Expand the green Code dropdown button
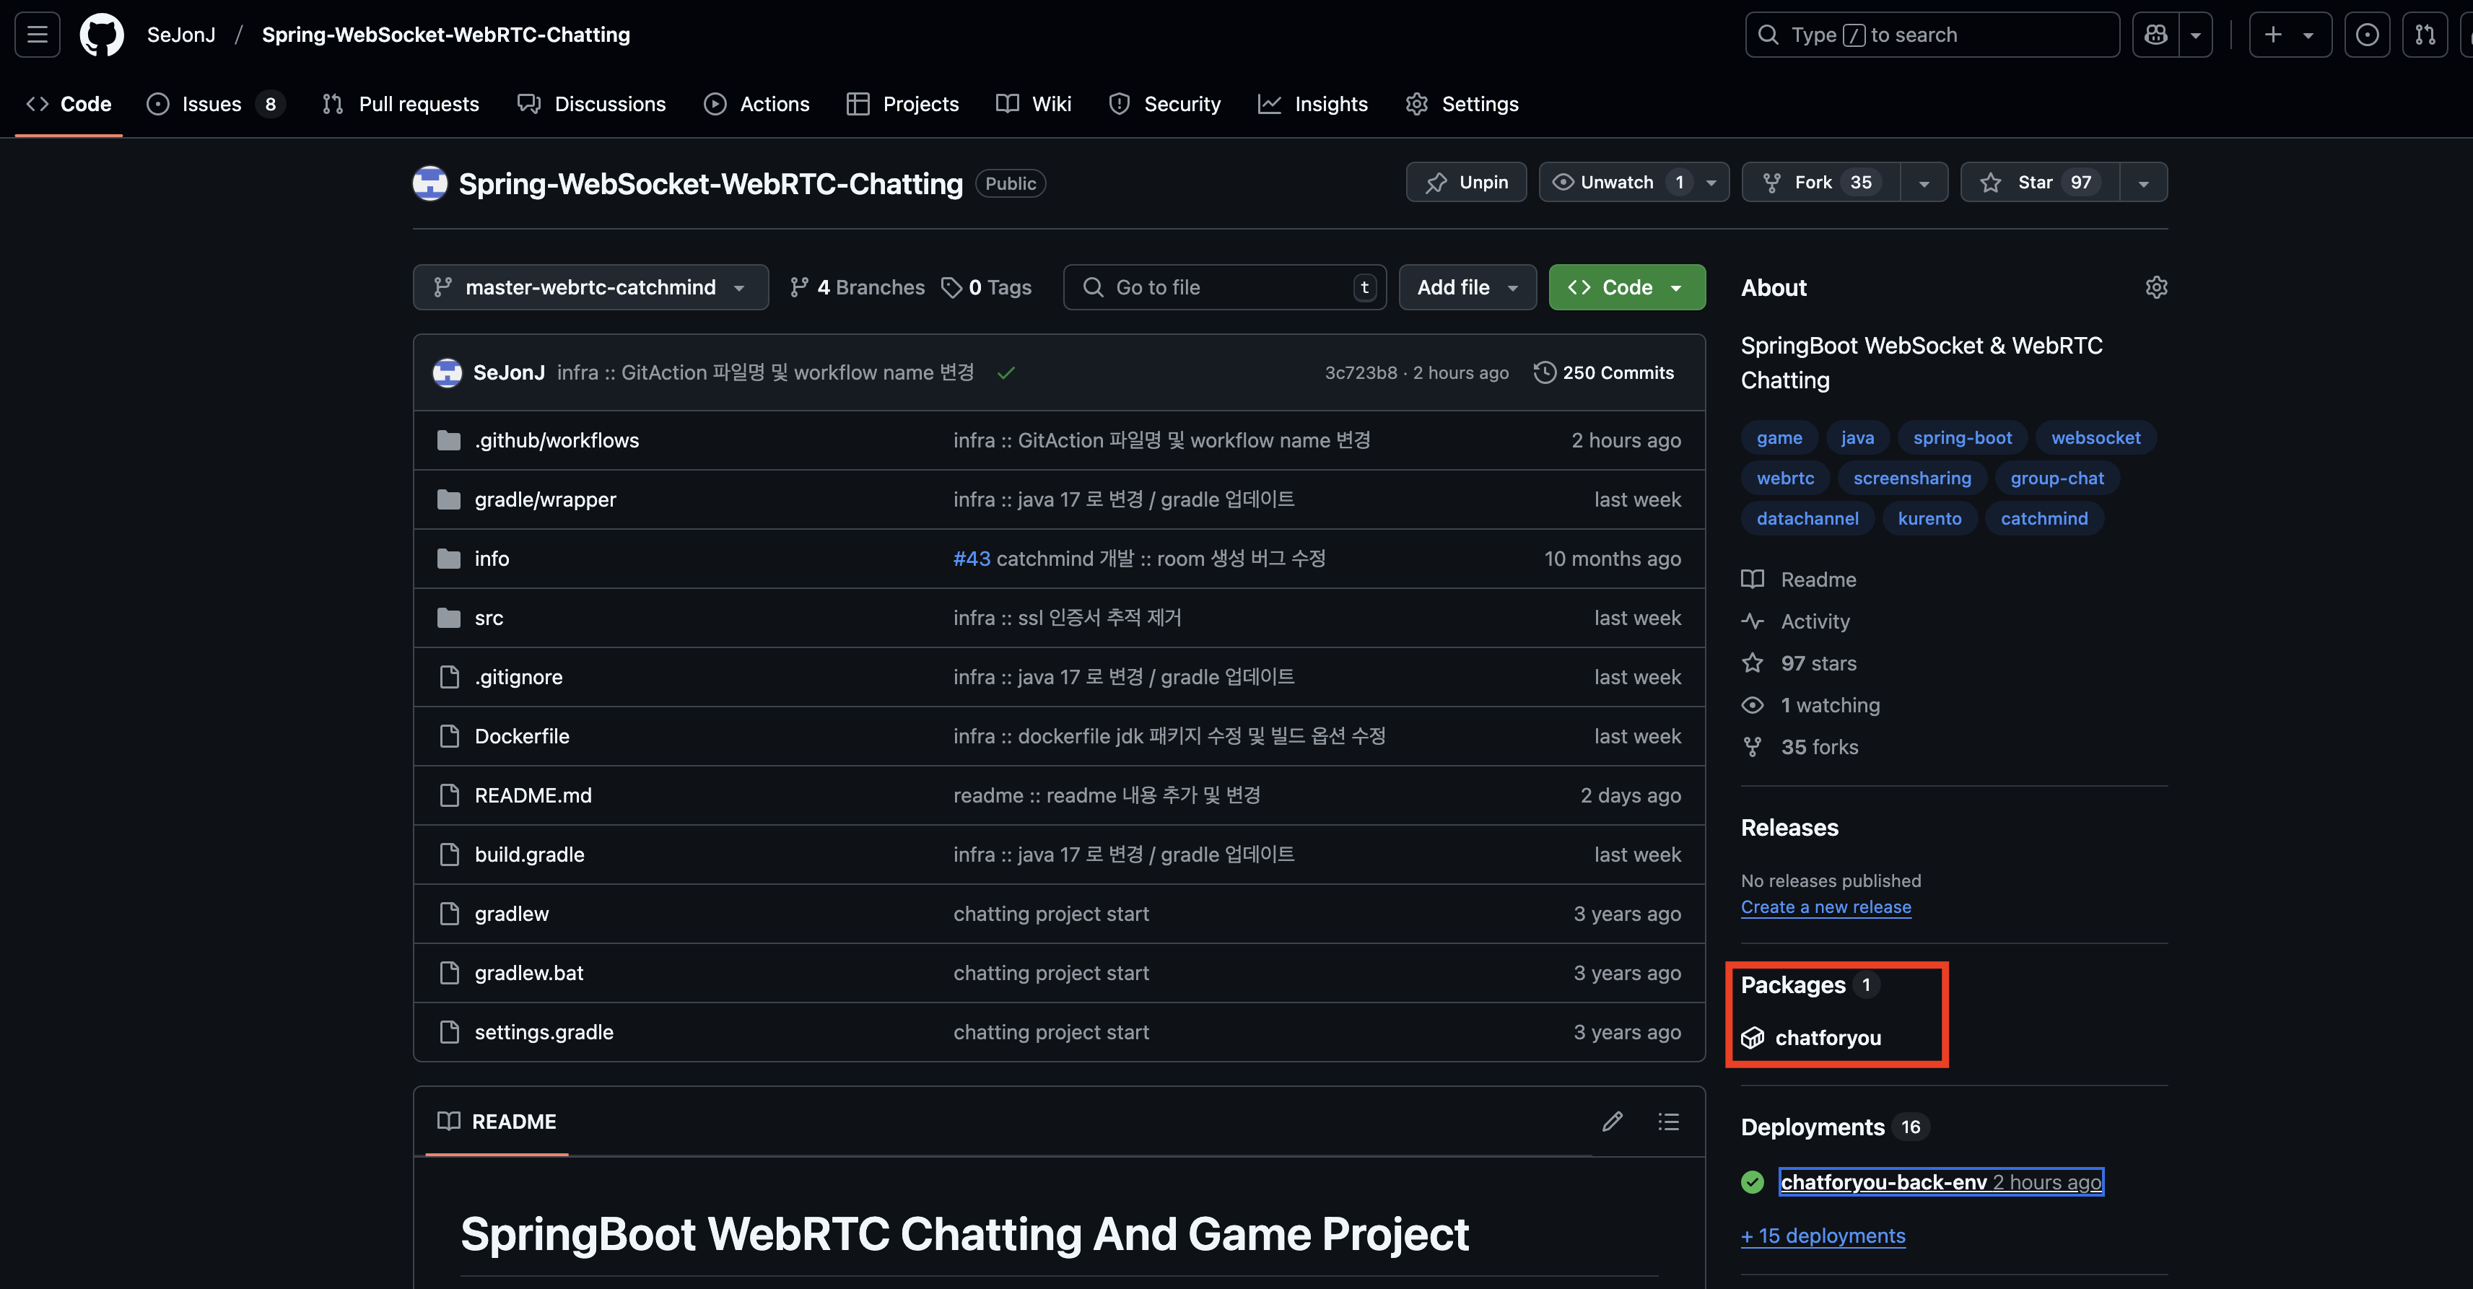The width and height of the screenshot is (2473, 1289). point(1626,288)
